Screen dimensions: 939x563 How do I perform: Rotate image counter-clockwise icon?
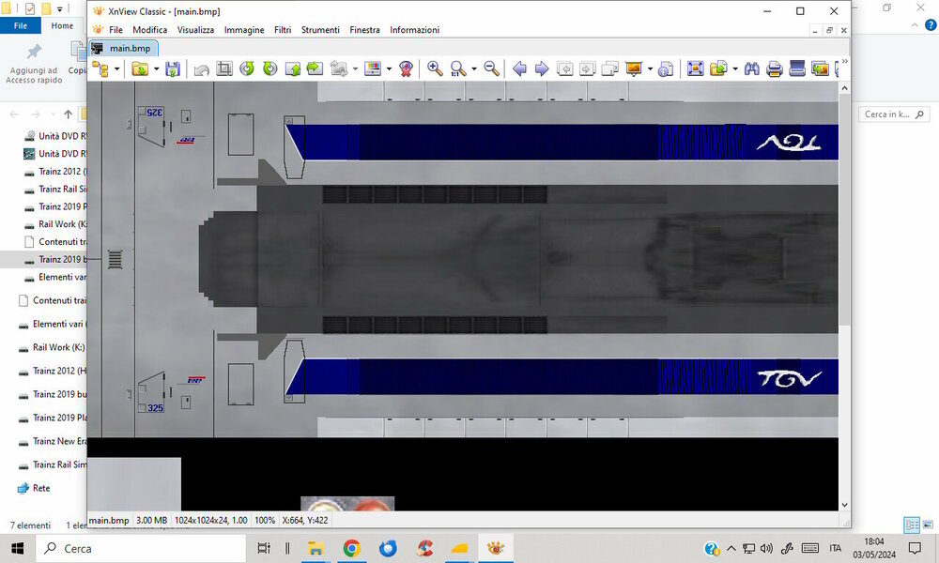click(247, 68)
